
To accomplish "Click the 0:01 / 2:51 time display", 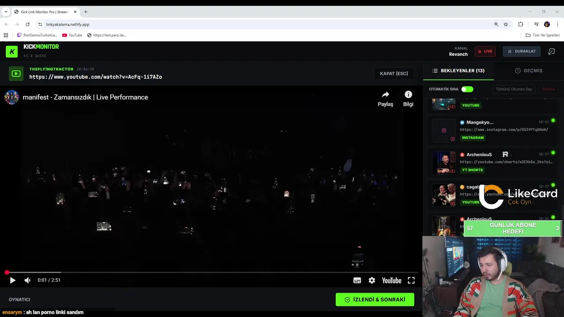I will [49, 280].
